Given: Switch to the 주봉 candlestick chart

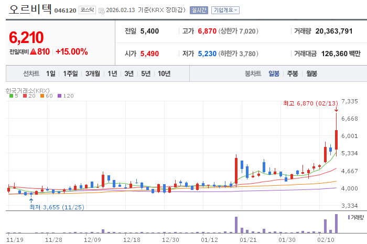Looking at the screenshot, I should (293, 73).
